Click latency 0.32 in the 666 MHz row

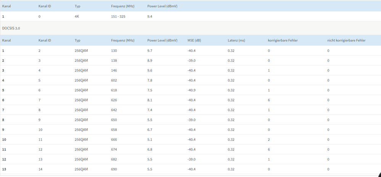[231, 140]
